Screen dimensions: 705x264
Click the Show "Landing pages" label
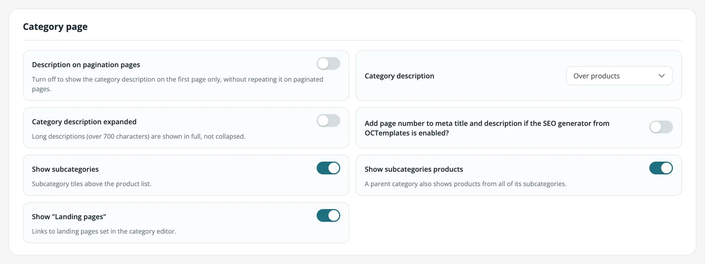[x=69, y=217]
